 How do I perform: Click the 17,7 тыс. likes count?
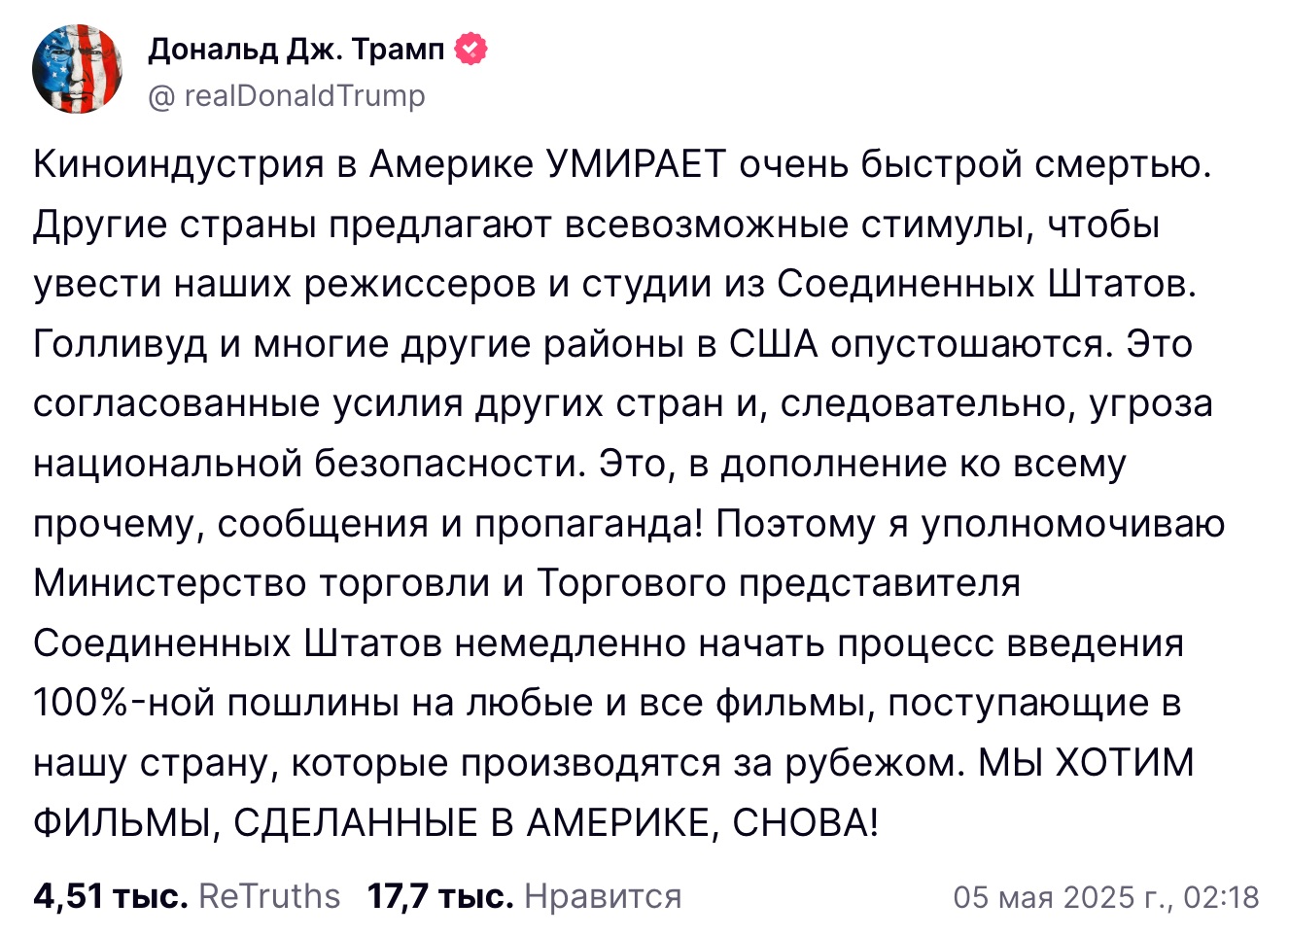pos(439,896)
